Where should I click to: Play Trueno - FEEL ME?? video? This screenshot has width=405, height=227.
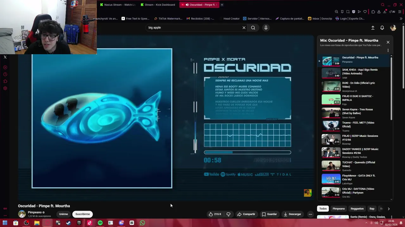(x=354, y=126)
